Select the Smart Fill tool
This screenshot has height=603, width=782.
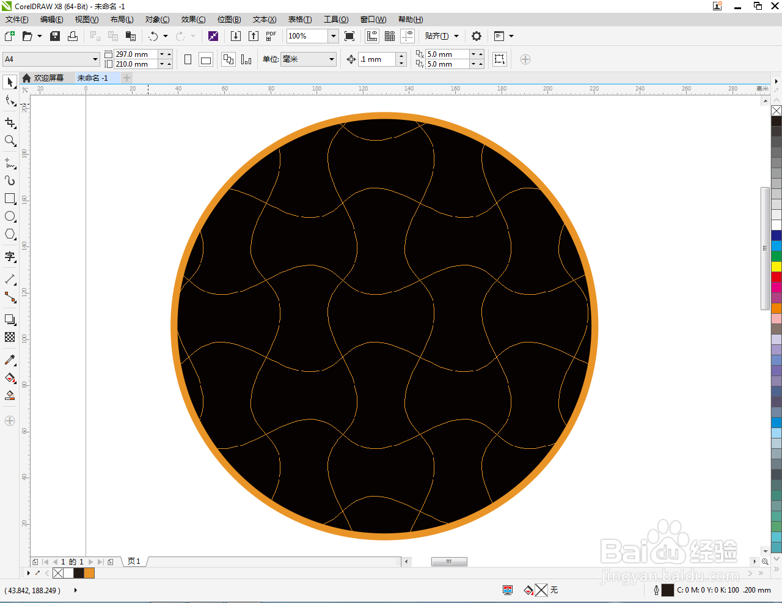(10, 396)
